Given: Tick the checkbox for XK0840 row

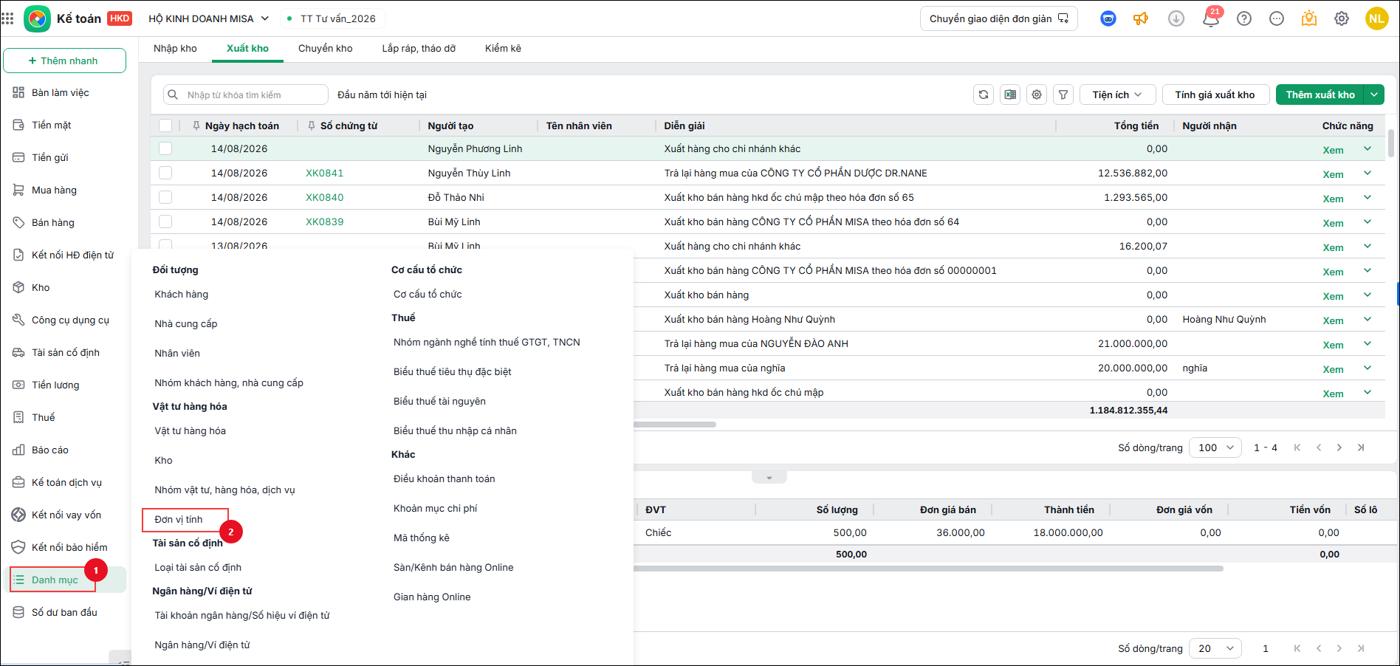Looking at the screenshot, I should click(165, 197).
